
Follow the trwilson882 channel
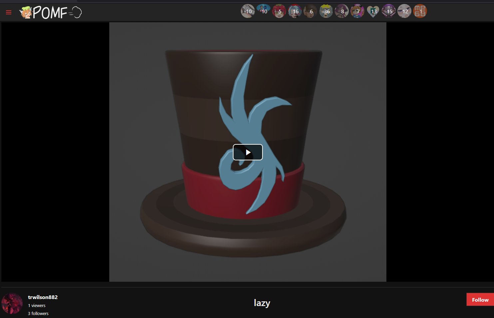[480, 300]
